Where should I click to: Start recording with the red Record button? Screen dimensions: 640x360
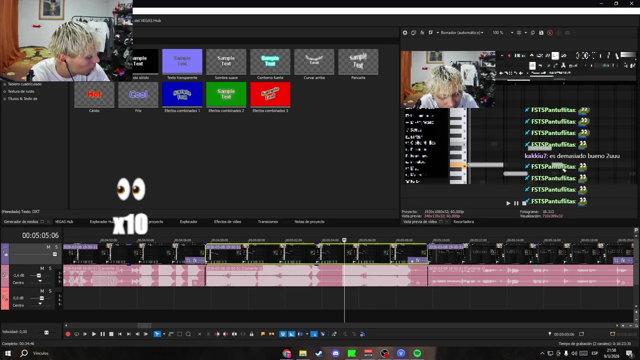68,334
